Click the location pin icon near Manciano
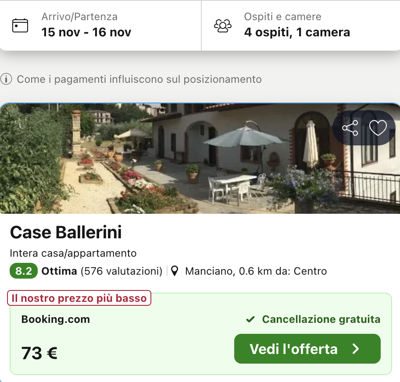400x382 pixels. [175, 271]
